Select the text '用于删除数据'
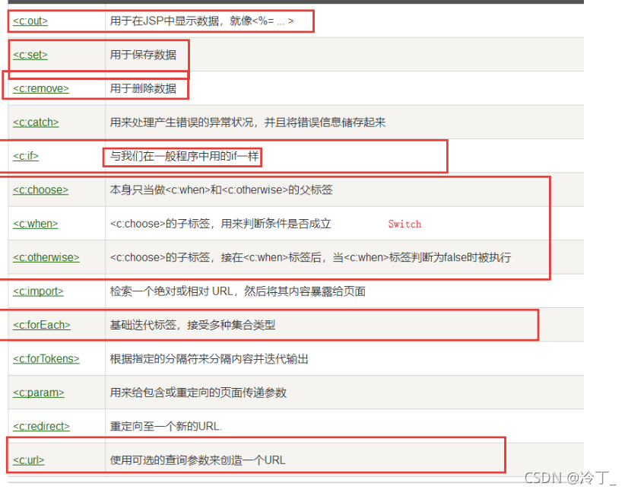 (143, 88)
